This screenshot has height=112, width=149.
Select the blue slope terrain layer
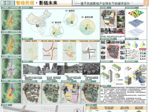coord(136,23)
